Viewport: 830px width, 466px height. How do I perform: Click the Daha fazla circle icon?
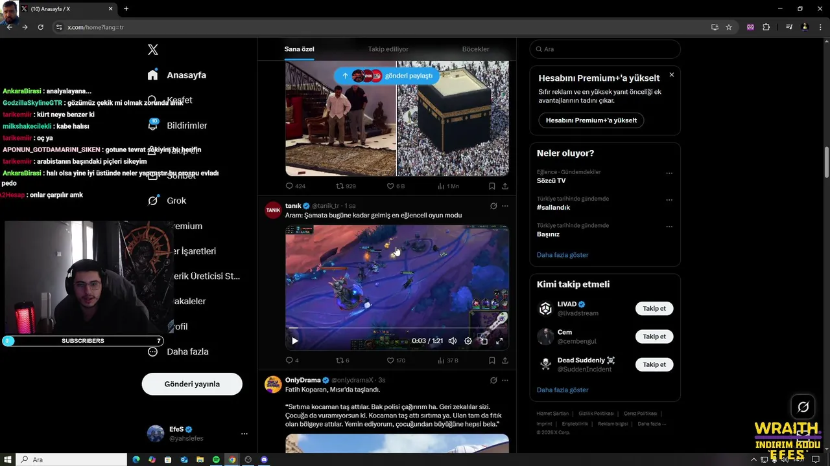[153, 351]
